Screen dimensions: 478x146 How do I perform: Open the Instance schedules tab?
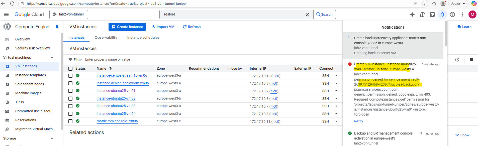143,37
